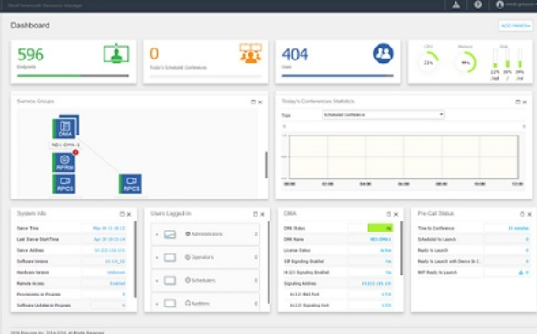Click the chart right navigation arrow

pyautogui.click(x=524, y=126)
